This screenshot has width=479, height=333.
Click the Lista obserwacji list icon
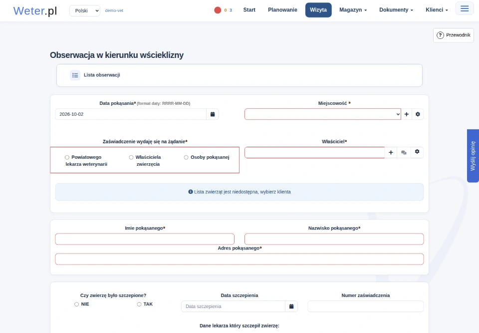pos(75,75)
